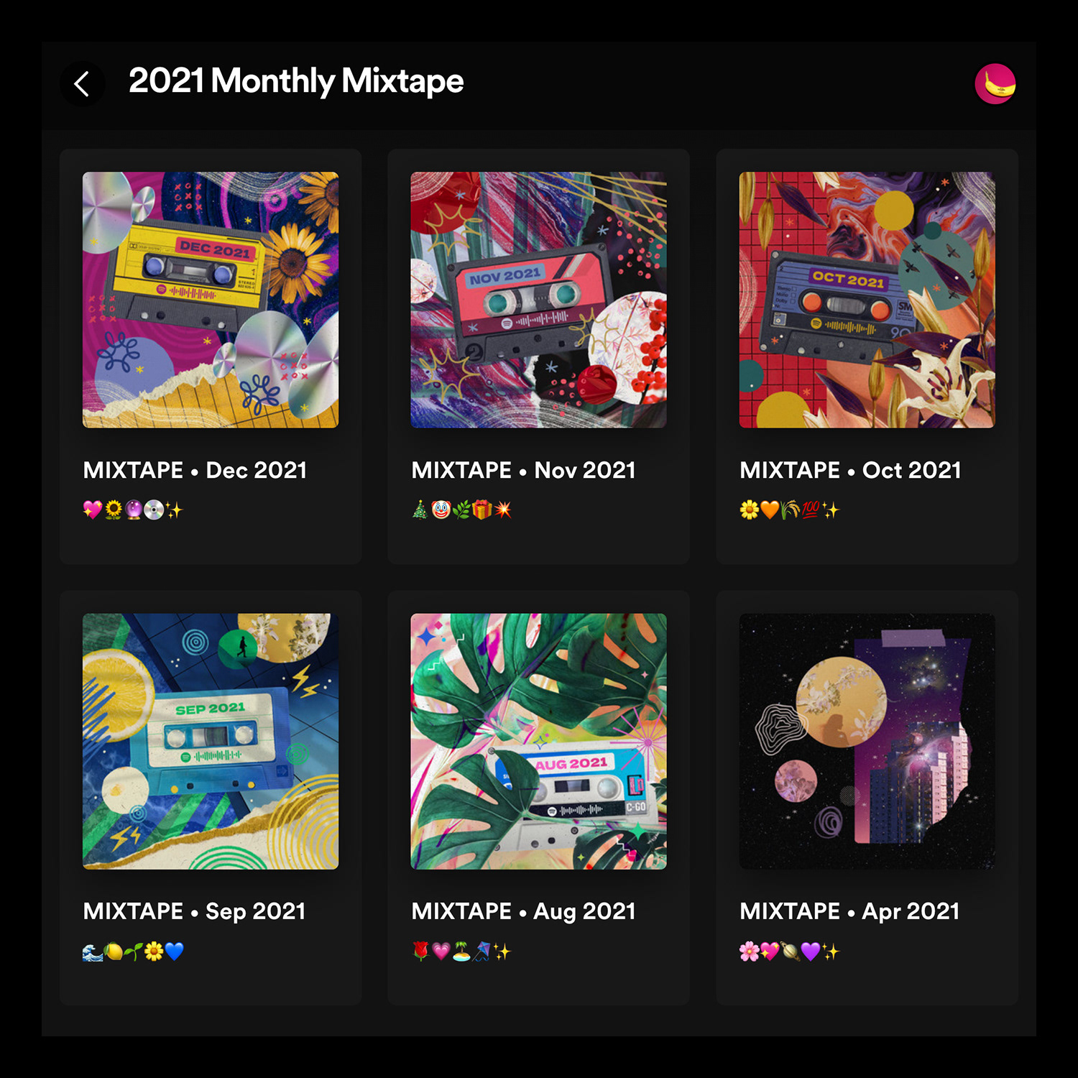Click the back arrow button

pos(82,84)
